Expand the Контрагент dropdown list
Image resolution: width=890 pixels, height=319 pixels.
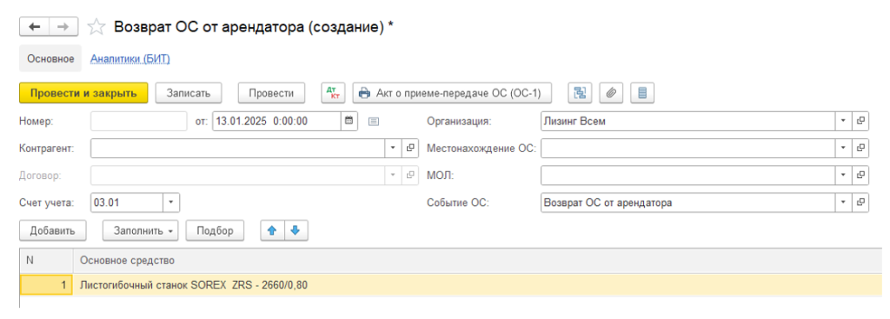393,148
